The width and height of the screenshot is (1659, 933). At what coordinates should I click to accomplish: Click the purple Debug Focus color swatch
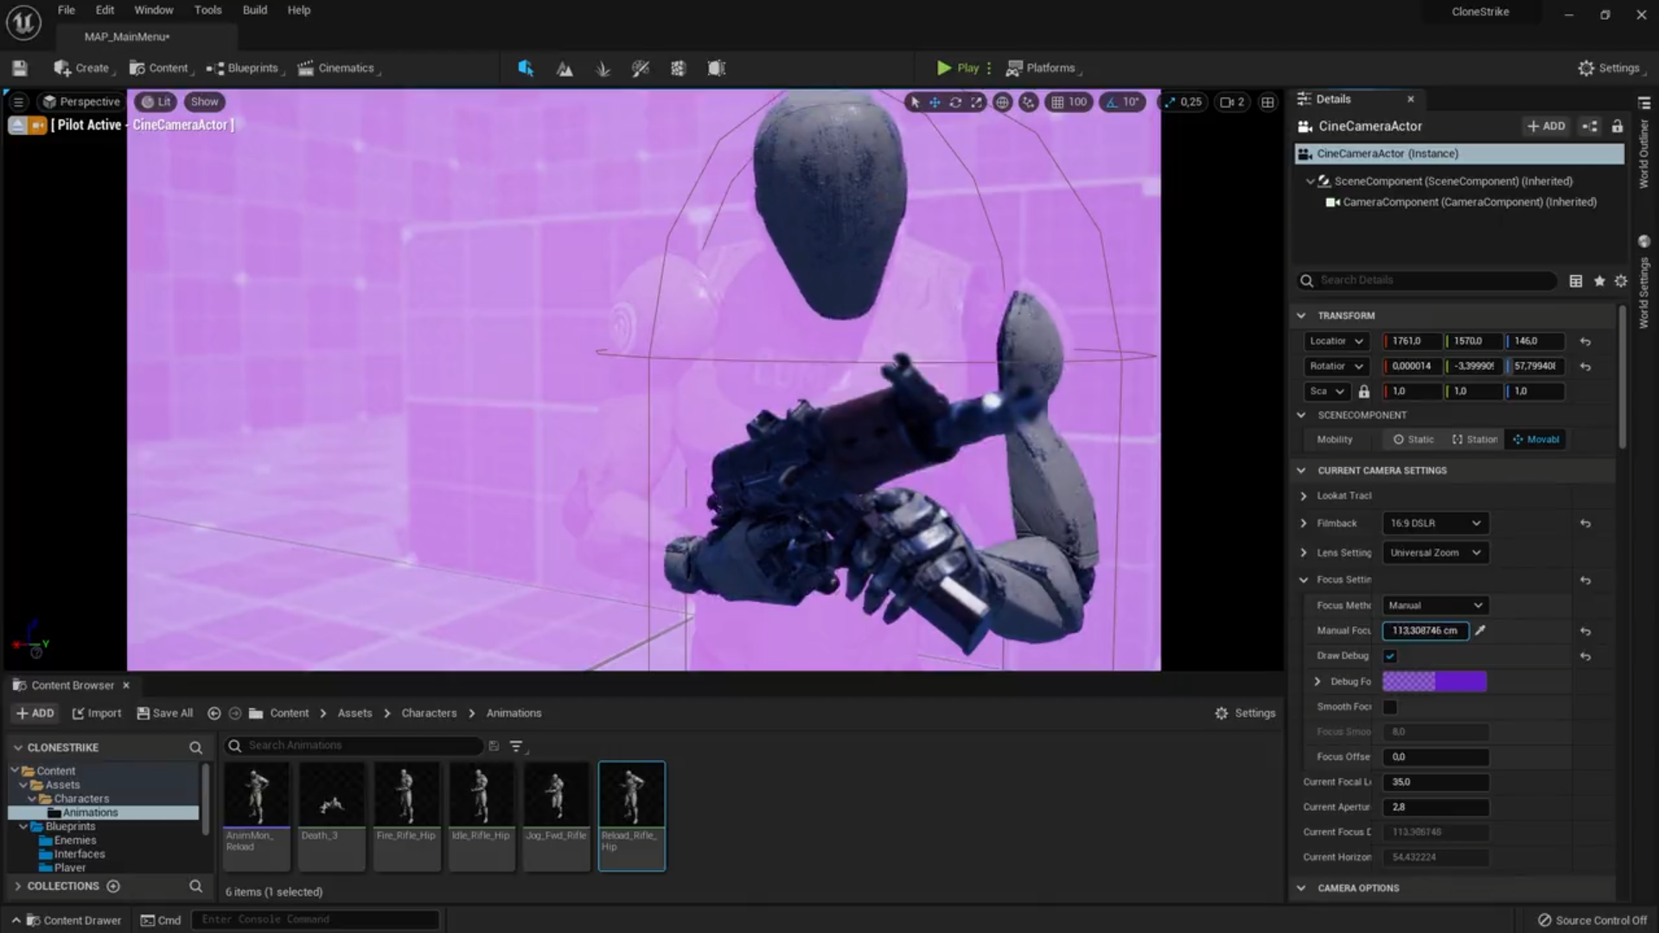(x=1434, y=681)
